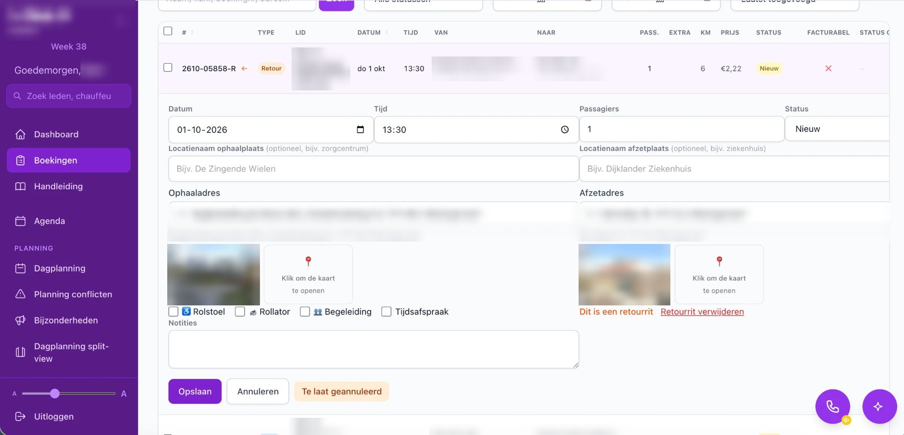Click into the Notities text area
904x435 pixels.
tap(374, 349)
